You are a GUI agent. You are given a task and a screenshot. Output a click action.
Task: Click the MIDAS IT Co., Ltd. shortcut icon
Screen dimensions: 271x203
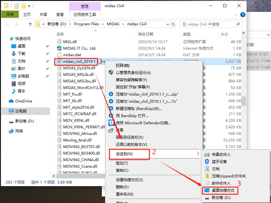pyautogui.click(x=59, y=48)
